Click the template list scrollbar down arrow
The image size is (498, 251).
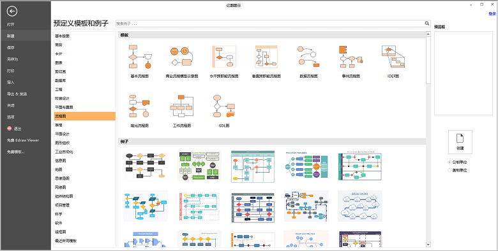(x=428, y=245)
